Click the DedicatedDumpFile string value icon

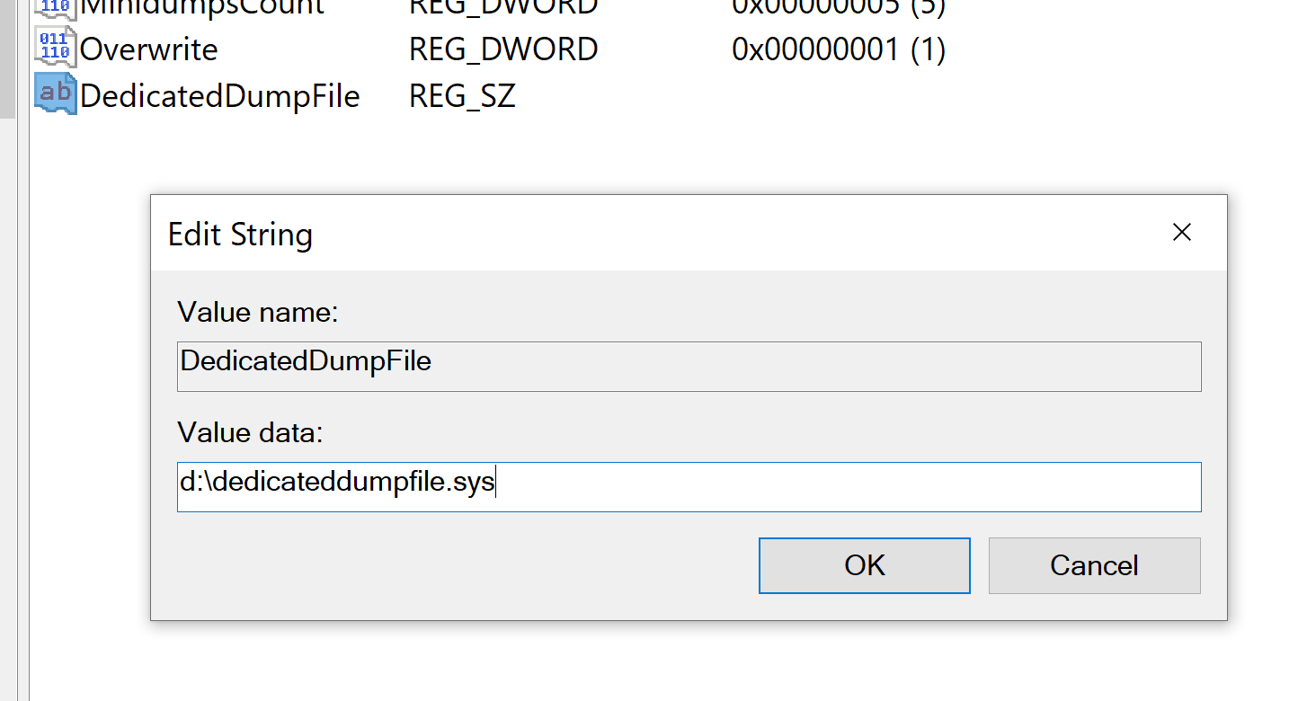(55, 94)
